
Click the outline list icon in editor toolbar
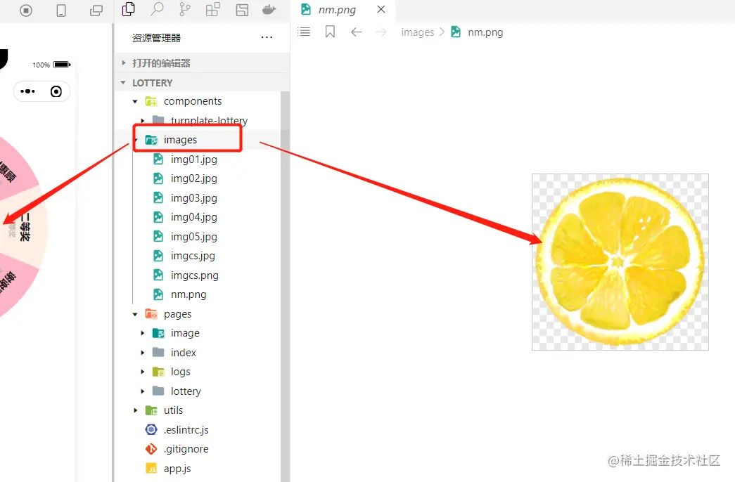(x=304, y=32)
